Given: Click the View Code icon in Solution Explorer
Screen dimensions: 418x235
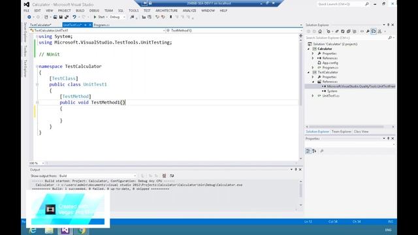Looking at the screenshot, I should tap(362, 31).
